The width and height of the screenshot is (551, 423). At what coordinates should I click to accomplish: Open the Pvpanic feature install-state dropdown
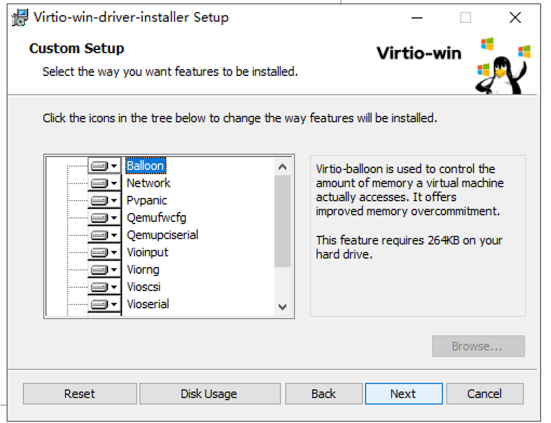[104, 200]
